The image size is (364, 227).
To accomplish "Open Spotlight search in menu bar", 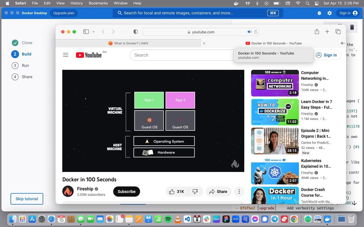I will pyautogui.click(x=307, y=3).
